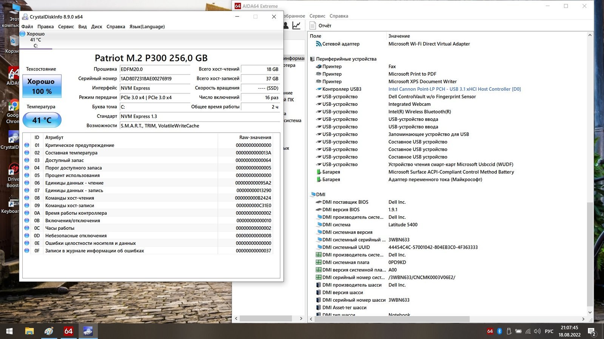Open the Диск menu in CrystalDiskInfo
The image size is (604, 339).
pyautogui.click(x=97, y=27)
